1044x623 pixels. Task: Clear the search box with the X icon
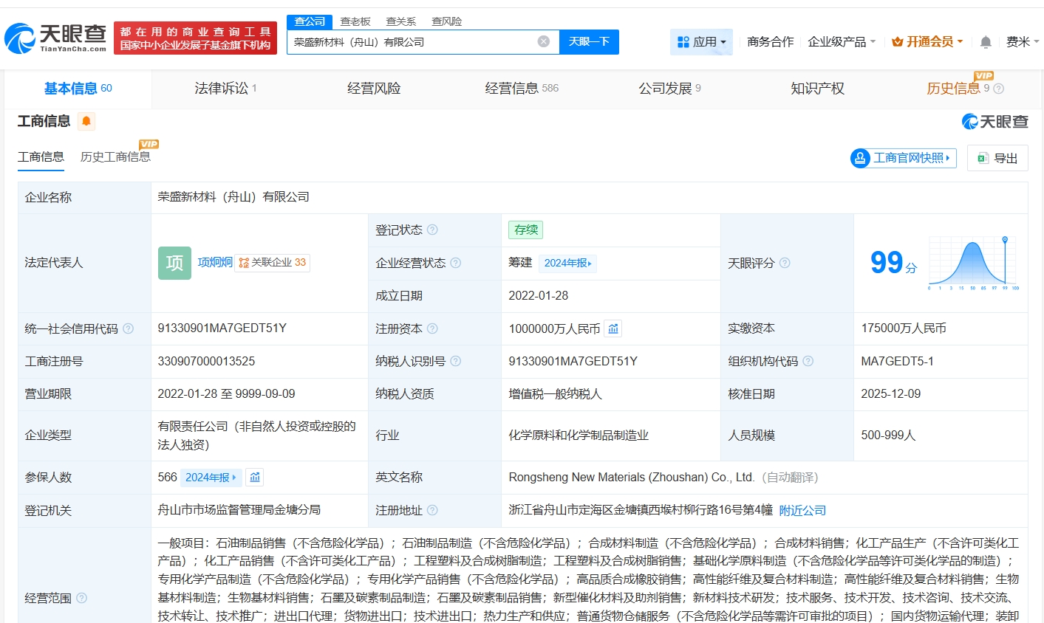[543, 41]
